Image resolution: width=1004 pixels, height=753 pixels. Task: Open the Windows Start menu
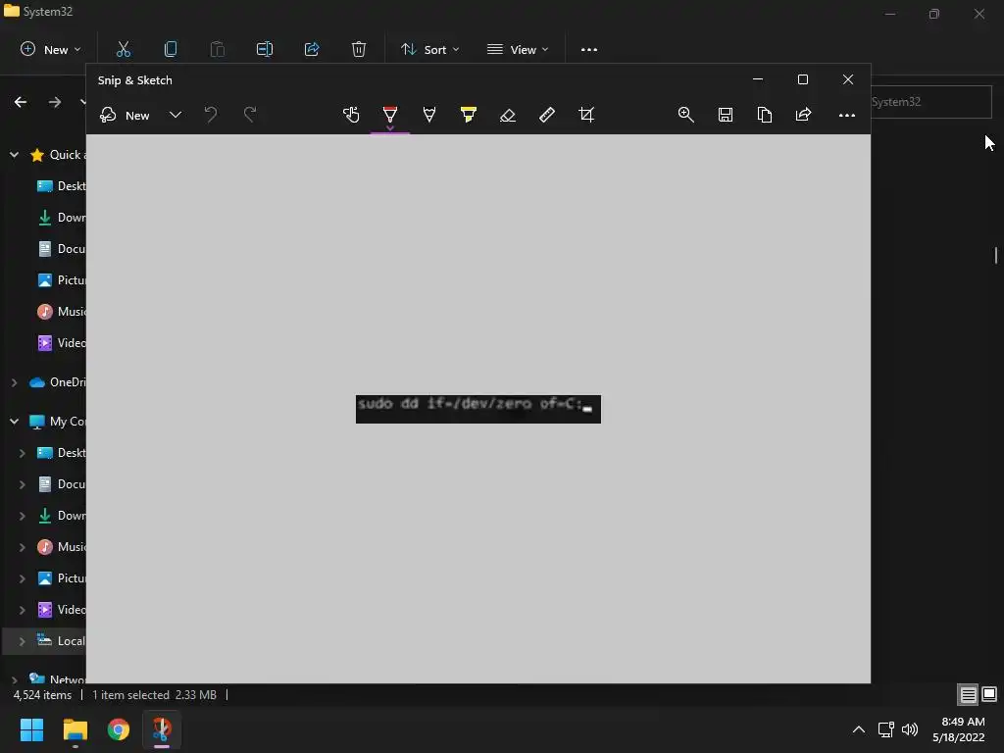tap(31, 729)
